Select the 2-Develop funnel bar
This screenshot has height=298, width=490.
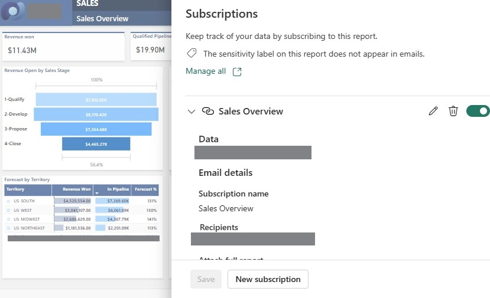click(96, 114)
